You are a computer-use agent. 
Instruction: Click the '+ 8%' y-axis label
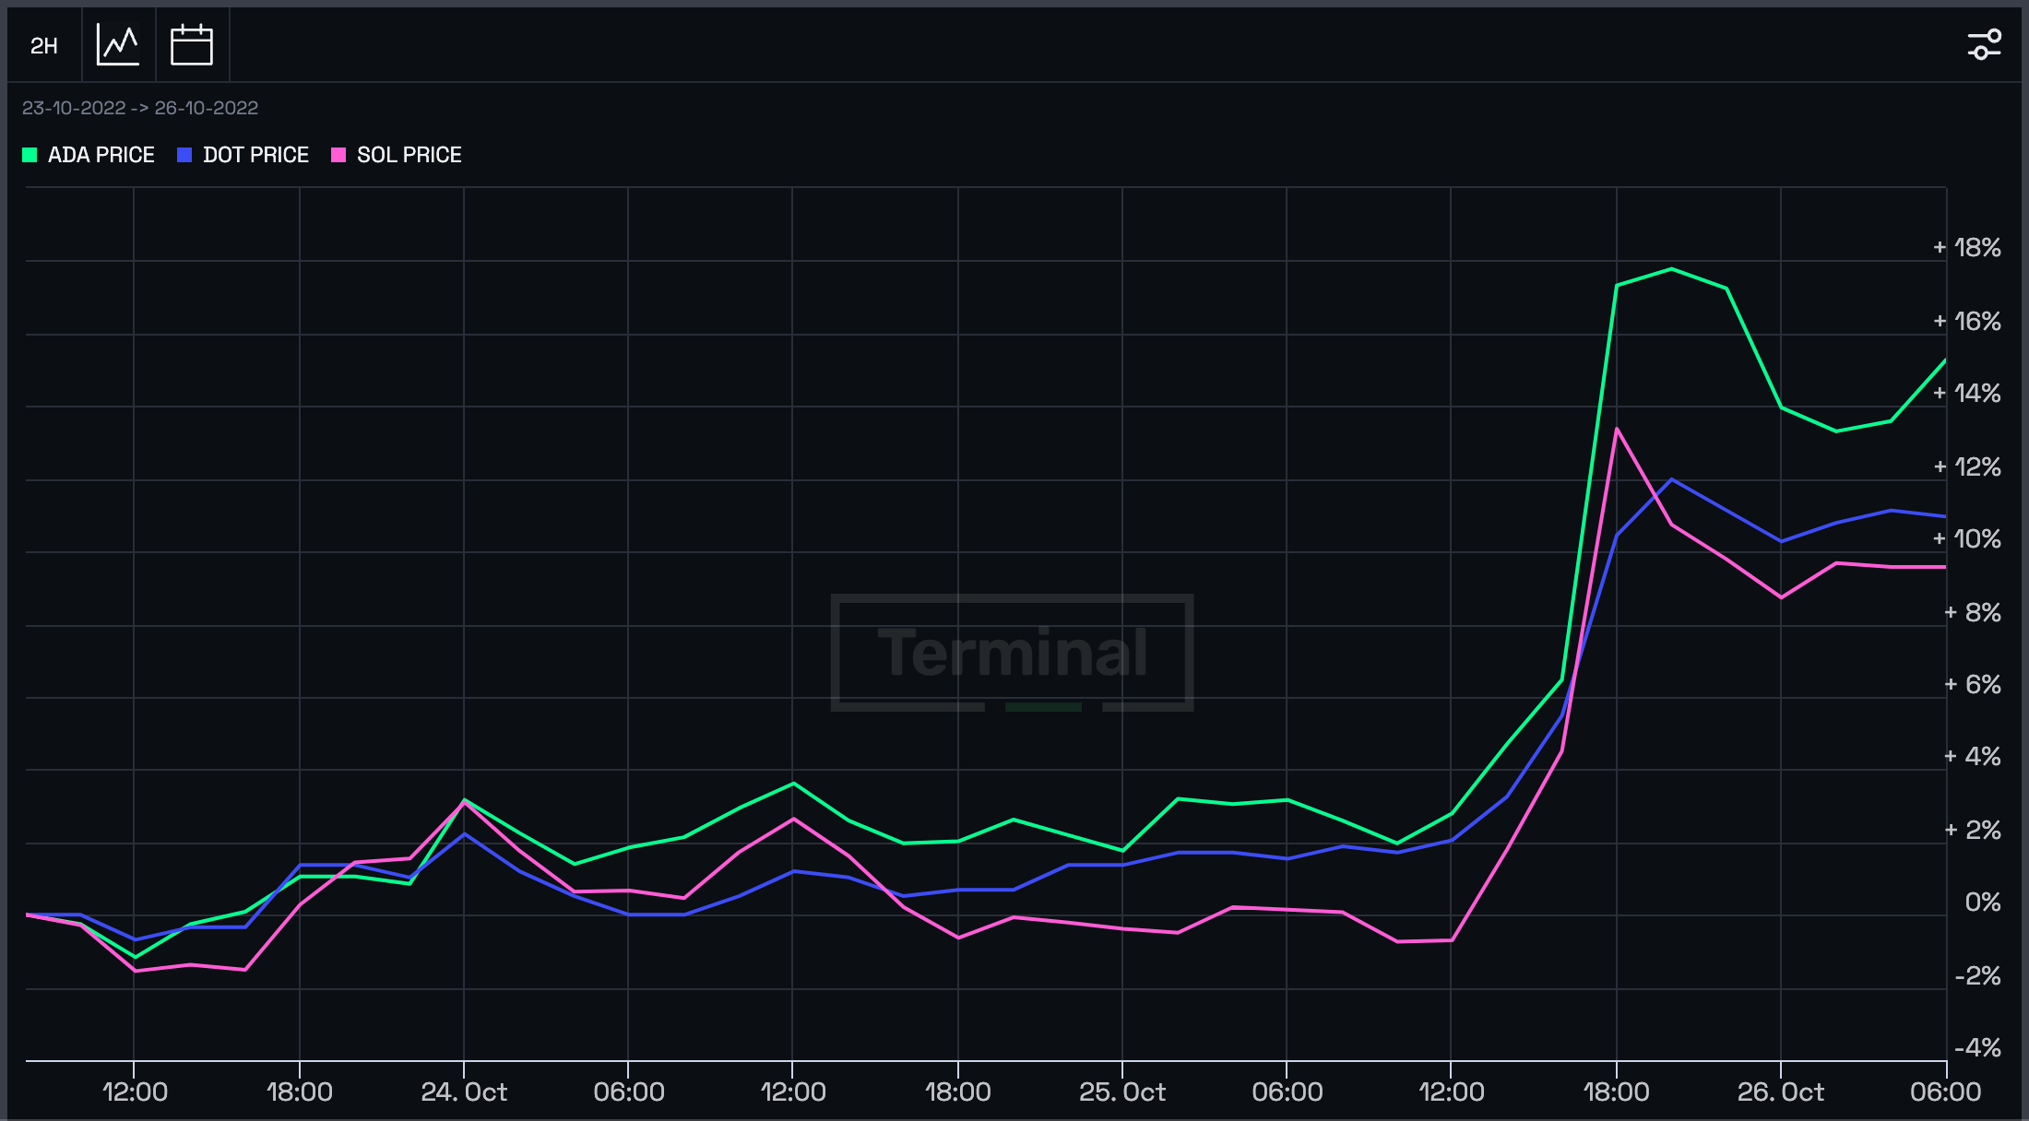point(1973,612)
